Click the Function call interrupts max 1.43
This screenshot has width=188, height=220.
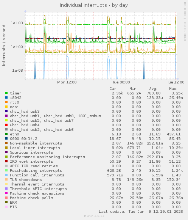[x=176, y=175]
